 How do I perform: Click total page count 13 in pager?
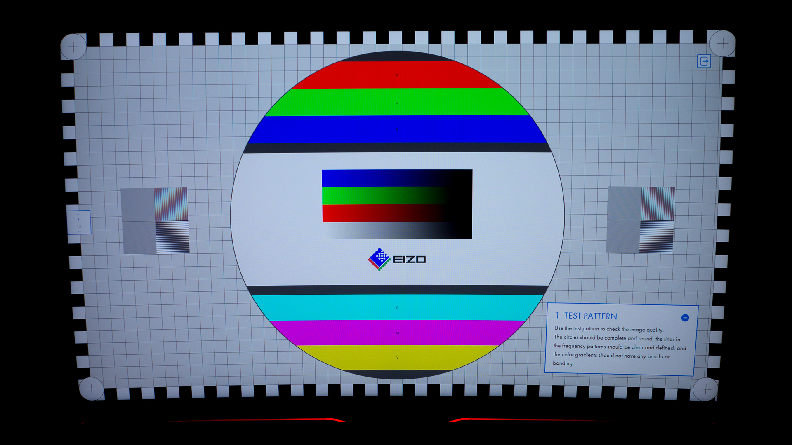(79, 227)
